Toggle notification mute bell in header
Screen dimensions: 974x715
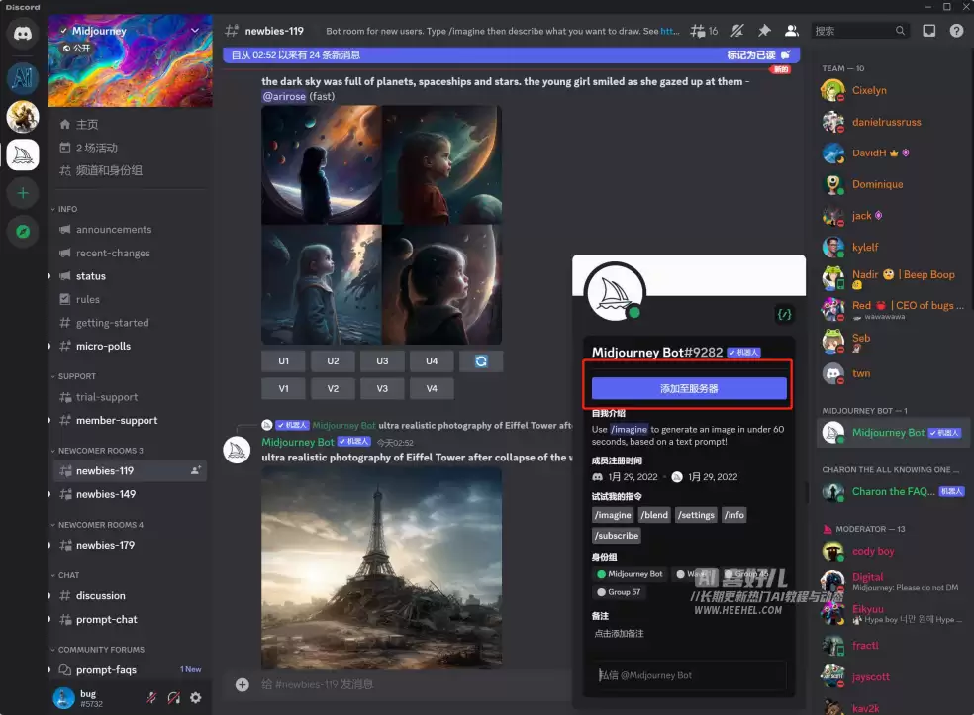[x=737, y=31]
